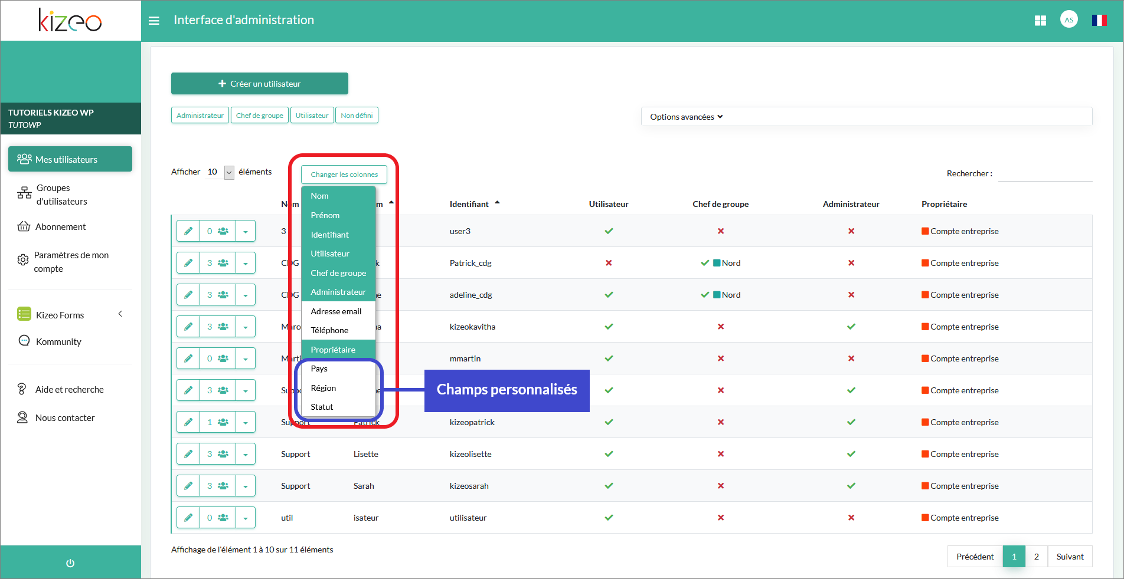Show Statut custom field column
Screen dimensions: 1124x579
click(x=338, y=407)
